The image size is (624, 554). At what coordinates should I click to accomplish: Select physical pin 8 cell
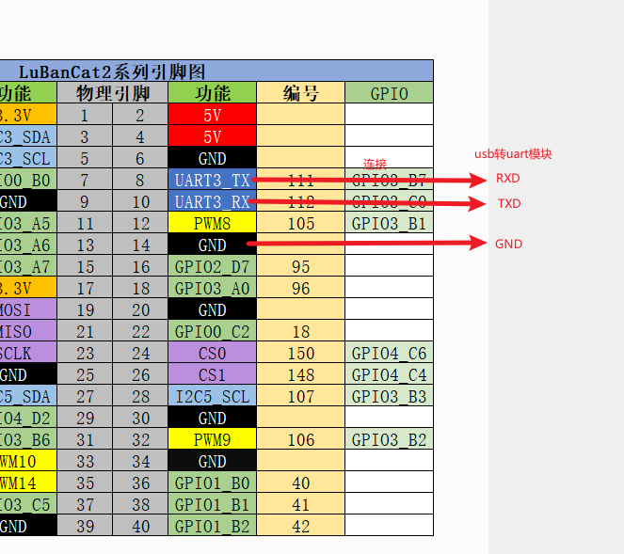point(140,180)
